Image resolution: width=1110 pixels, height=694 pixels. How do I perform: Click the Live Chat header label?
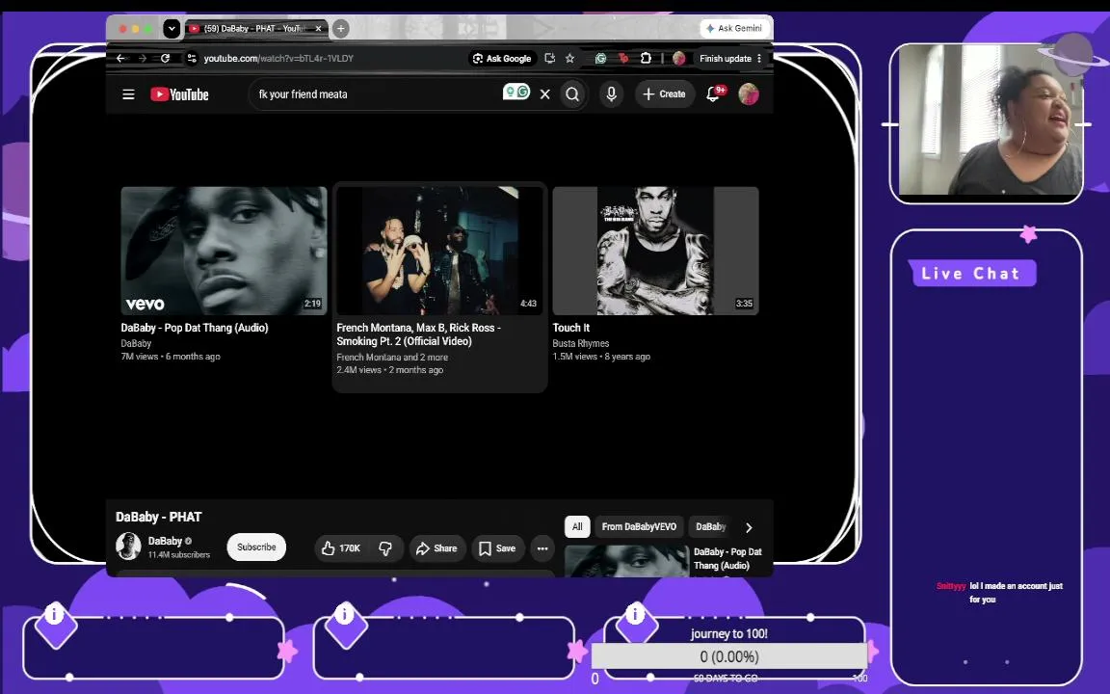coord(971,274)
